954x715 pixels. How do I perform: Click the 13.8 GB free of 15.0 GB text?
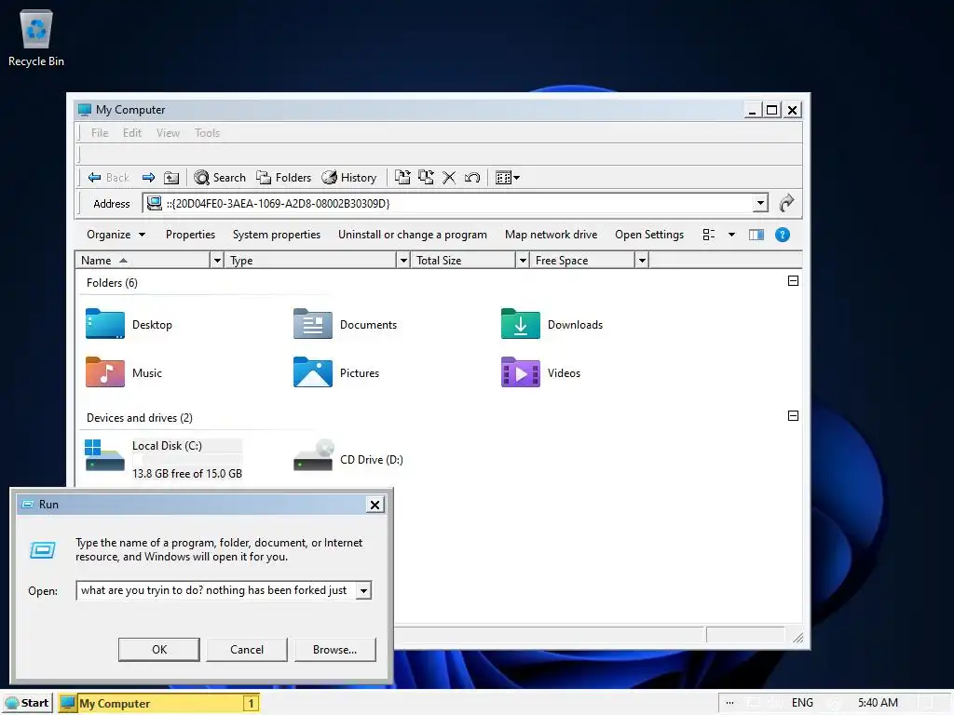186,474
